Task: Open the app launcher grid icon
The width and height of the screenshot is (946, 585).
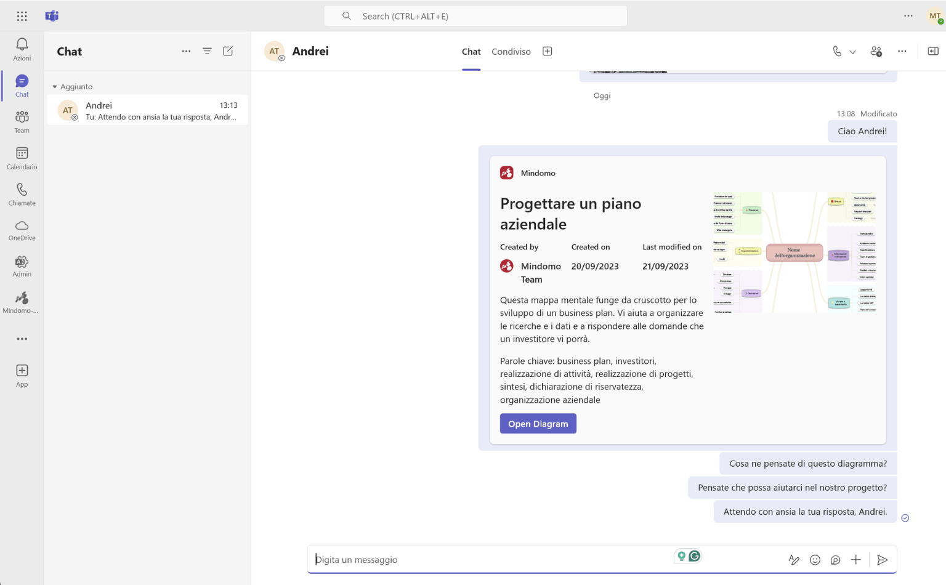Action: point(22,16)
